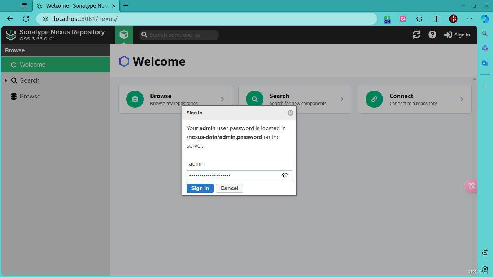Click the Welcome page hexagon icon
The height and width of the screenshot is (277, 493).
124,61
